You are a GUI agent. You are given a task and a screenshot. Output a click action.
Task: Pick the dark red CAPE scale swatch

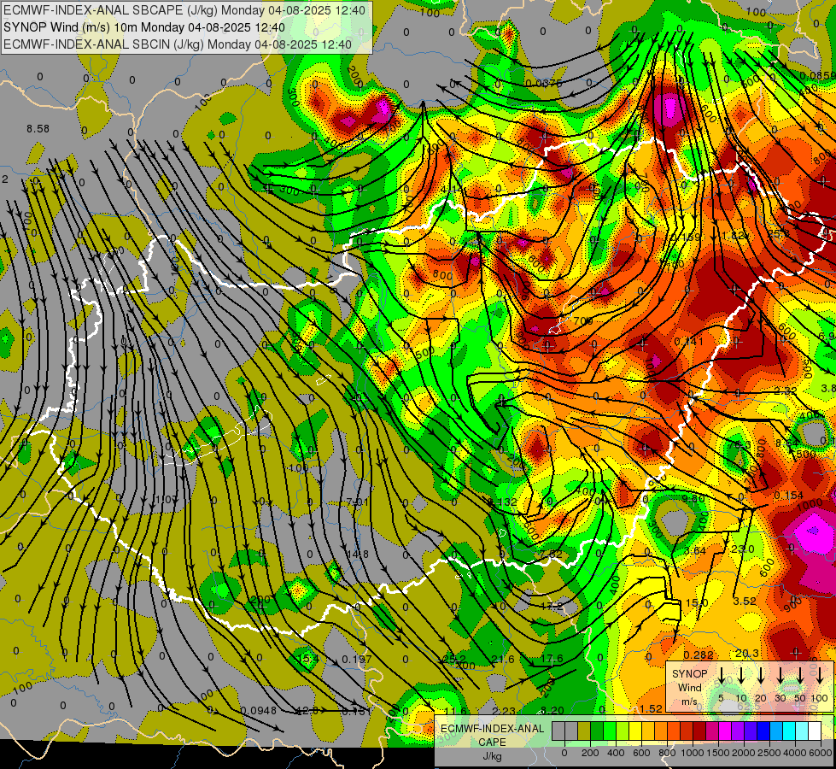click(x=699, y=731)
